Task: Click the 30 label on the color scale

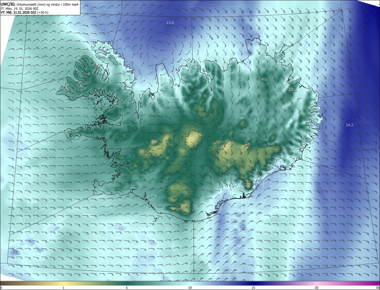Action: pos(316,288)
